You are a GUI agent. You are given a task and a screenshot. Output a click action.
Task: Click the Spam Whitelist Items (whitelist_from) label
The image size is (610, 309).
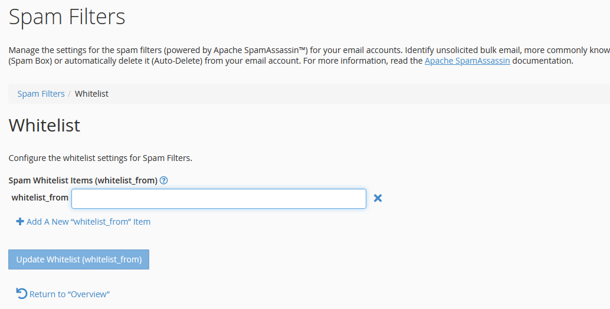(x=83, y=180)
